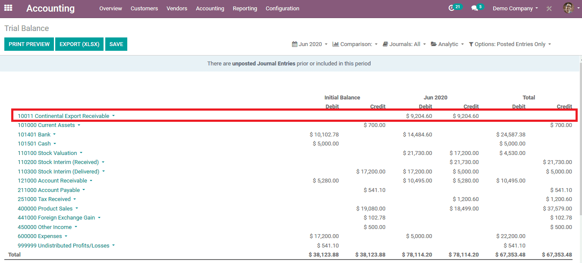Open the user avatar menu

pos(571,8)
